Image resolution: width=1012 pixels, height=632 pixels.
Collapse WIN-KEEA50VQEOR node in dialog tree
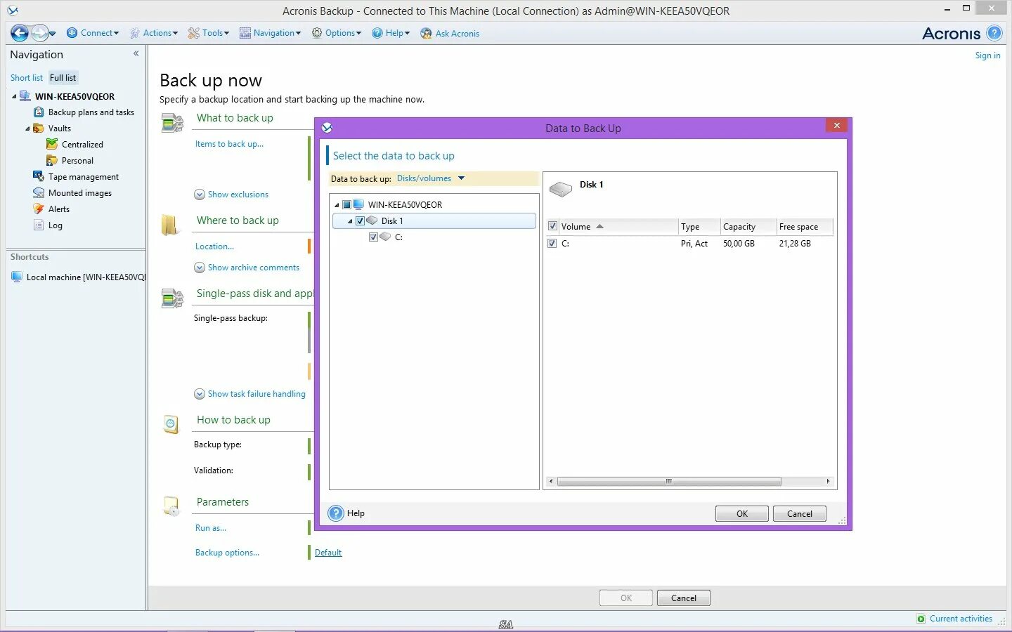(x=337, y=205)
